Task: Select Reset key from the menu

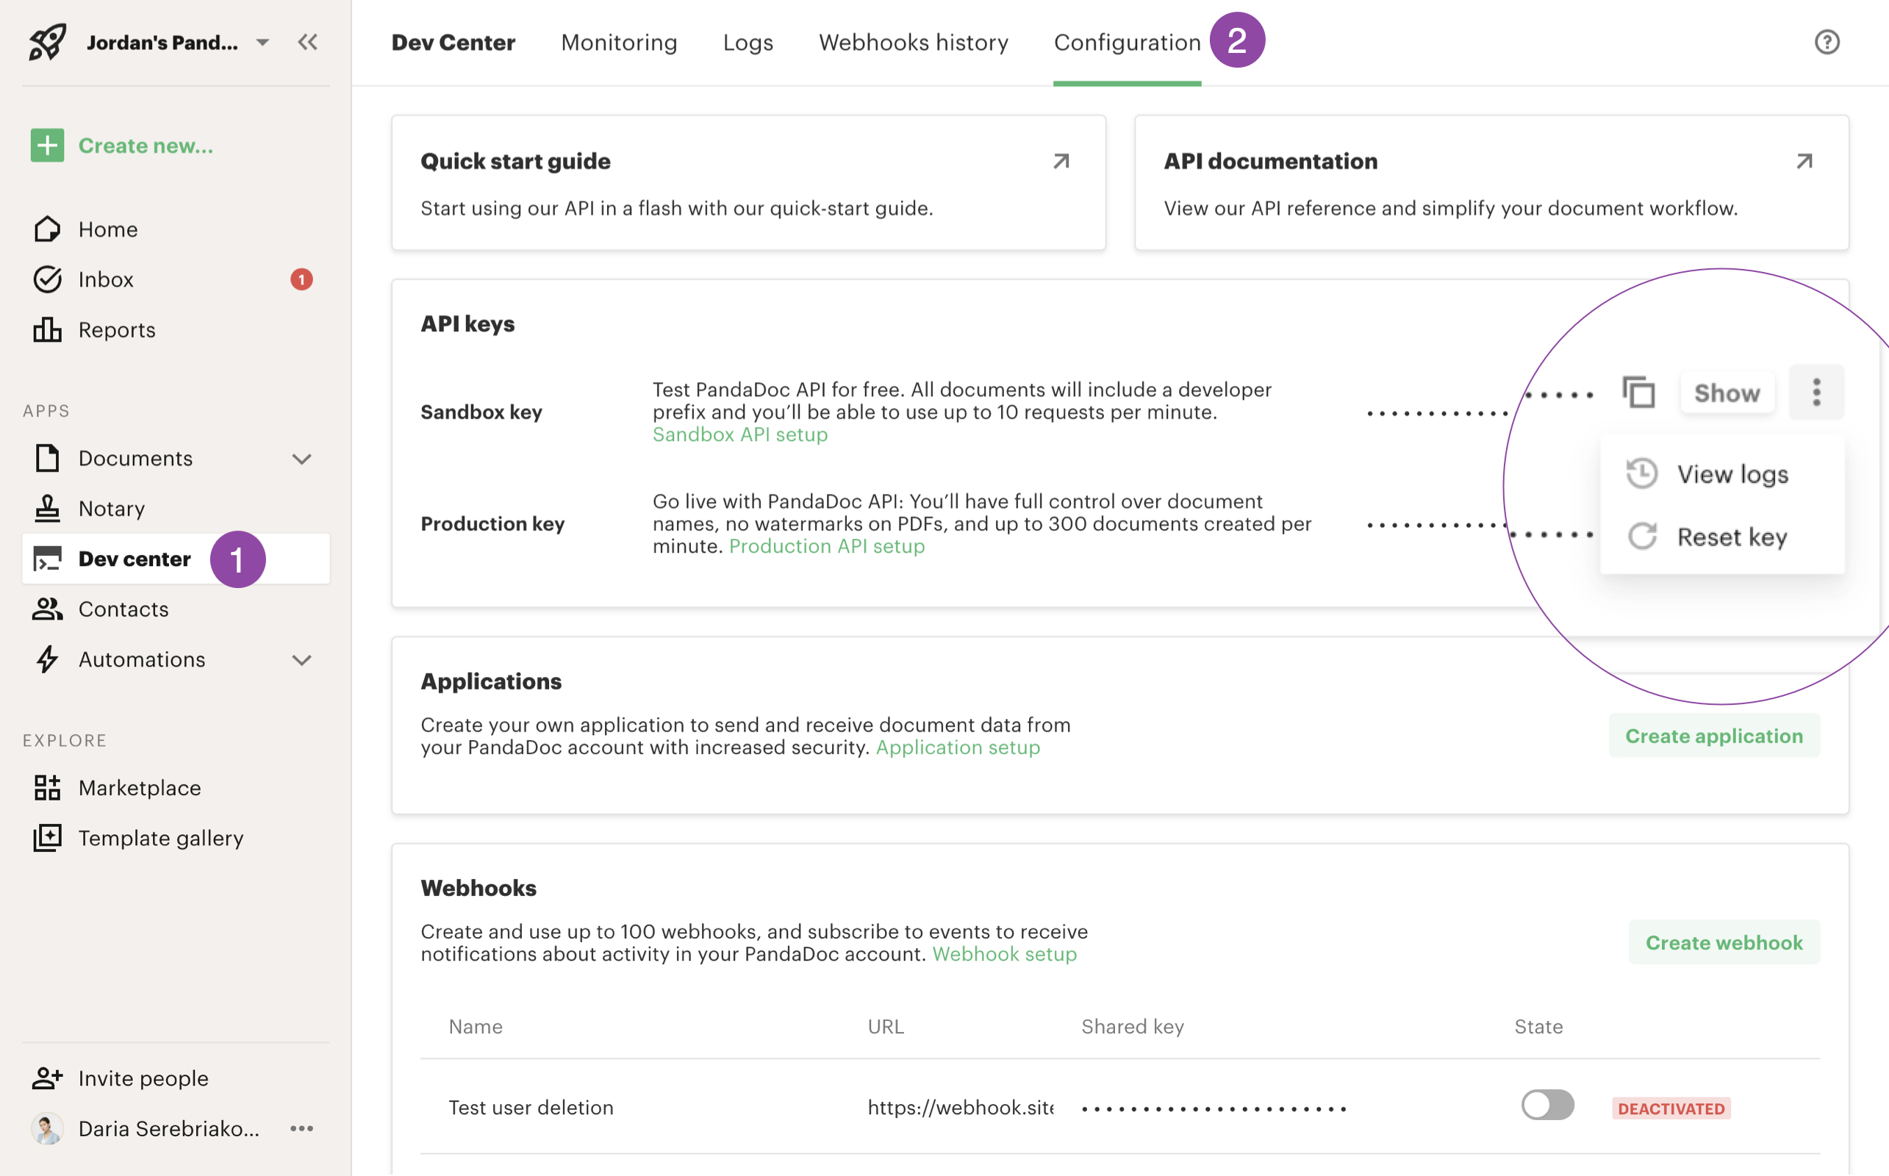Action: coord(1731,537)
